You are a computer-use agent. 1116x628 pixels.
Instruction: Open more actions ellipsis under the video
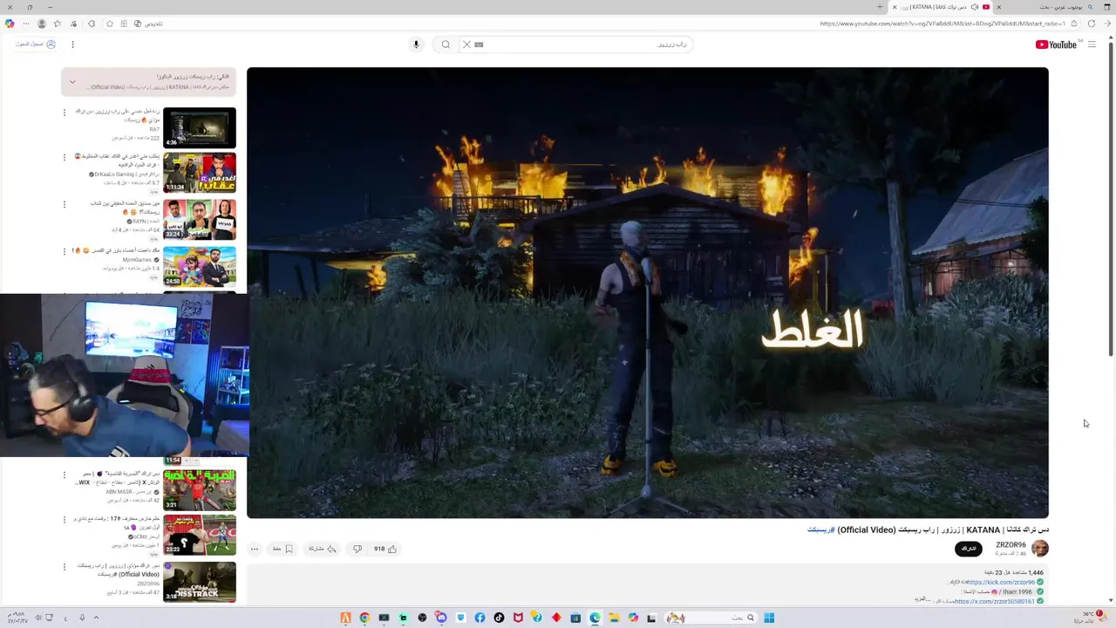[255, 549]
